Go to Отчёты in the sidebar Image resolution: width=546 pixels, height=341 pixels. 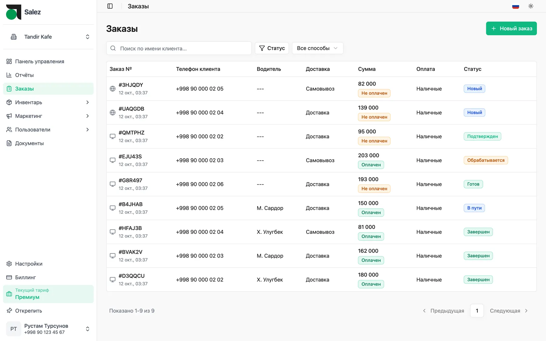48,75
